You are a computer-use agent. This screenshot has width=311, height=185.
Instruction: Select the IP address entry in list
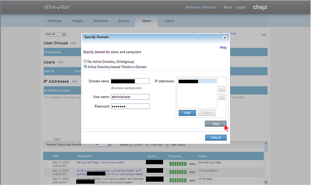[x=197, y=81]
